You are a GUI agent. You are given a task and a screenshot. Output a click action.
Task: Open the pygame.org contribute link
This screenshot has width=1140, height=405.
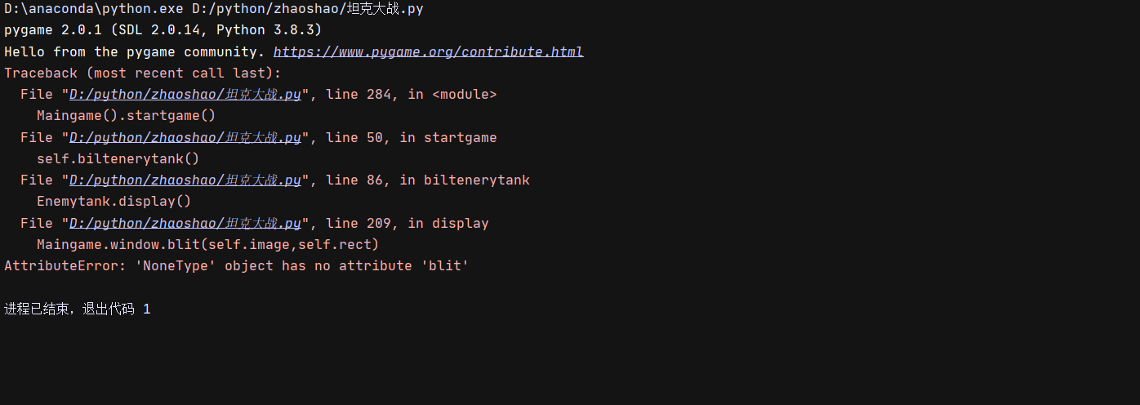428,51
